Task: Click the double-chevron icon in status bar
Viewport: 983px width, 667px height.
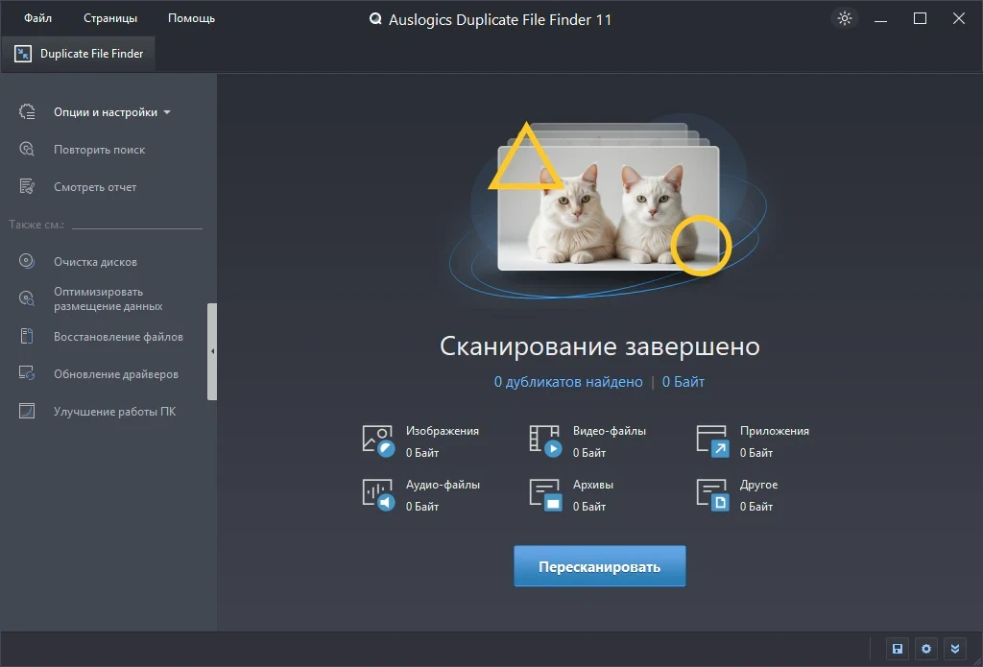Action: [955, 649]
